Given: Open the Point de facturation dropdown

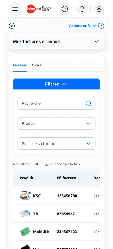Looking at the screenshot, I should click(x=56, y=144).
